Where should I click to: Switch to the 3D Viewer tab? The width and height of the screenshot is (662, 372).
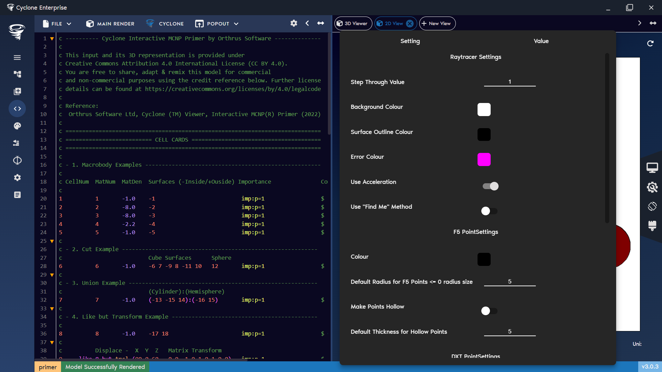tap(353, 23)
